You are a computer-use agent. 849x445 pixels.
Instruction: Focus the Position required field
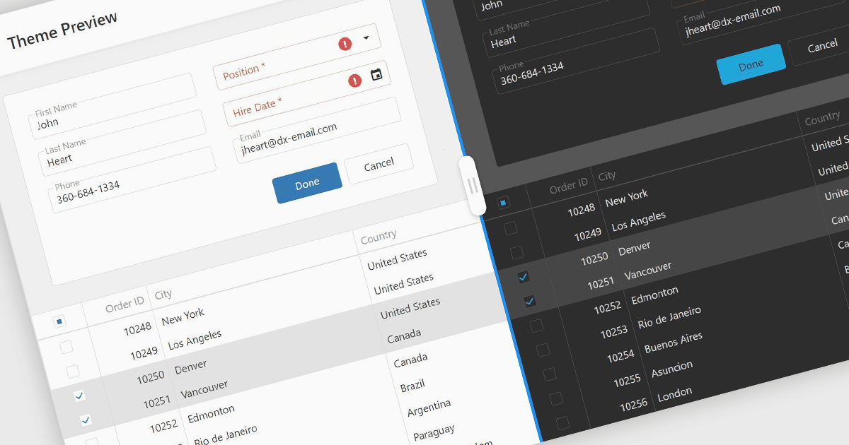[x=297, y=57]
